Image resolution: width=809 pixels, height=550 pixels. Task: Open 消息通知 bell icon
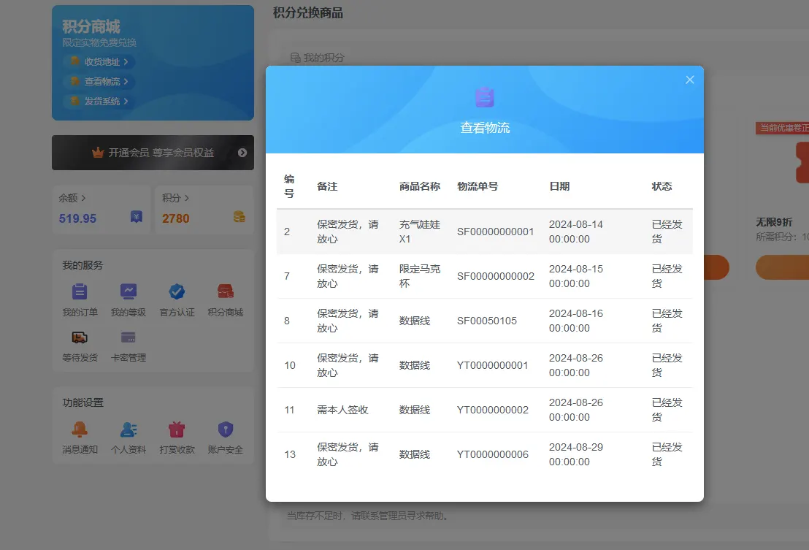(80, 429)
